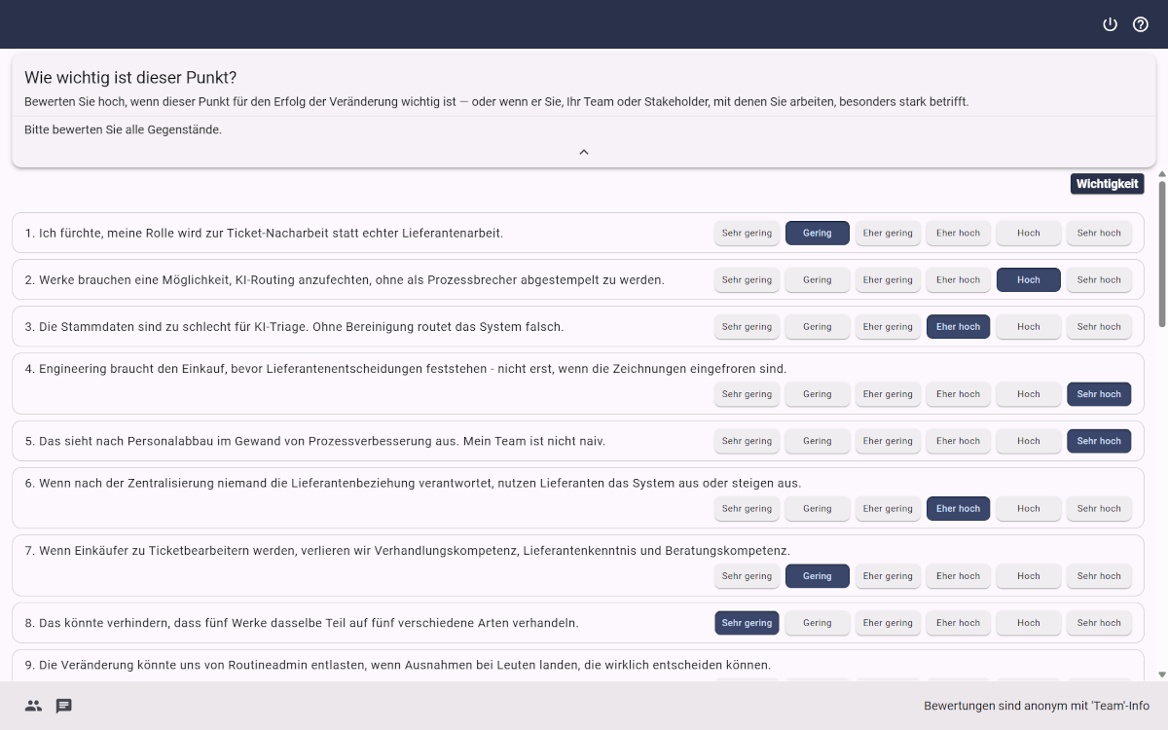Rate item 8 fünf Werke Sehr hoch
The width and height of the screenshot is (1168, 730).
[1099, 623]
